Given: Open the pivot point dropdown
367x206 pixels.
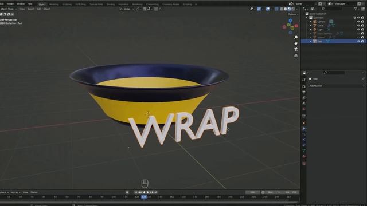Looking at the screenshot, I should [138, 9].
